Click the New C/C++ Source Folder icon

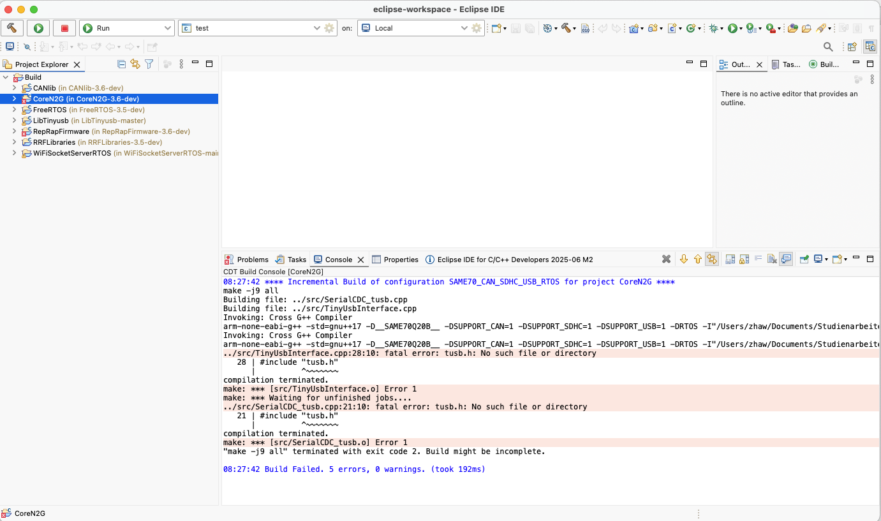coord(653,28)
